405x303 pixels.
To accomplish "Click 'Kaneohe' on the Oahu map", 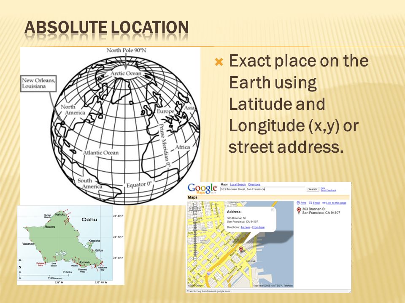I will [94, 241].
